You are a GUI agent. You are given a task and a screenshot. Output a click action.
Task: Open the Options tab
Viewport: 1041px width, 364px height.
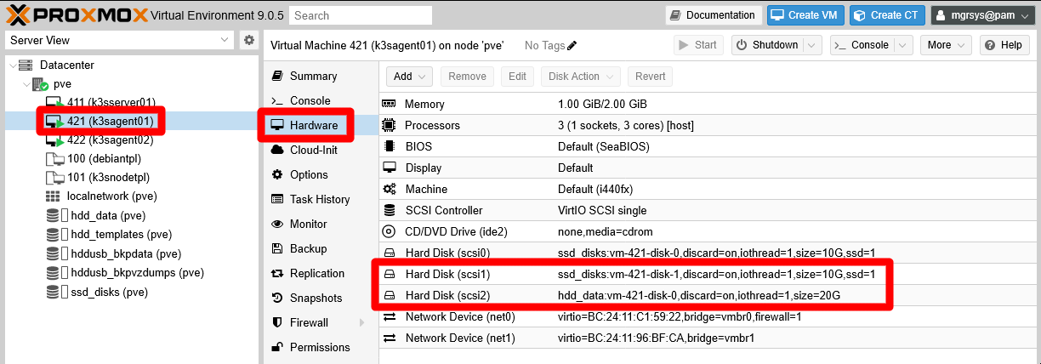click(x=321, y=174)
